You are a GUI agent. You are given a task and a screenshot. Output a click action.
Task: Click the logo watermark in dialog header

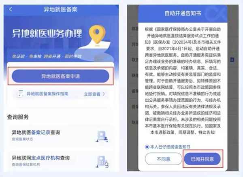tap(216, 13)
